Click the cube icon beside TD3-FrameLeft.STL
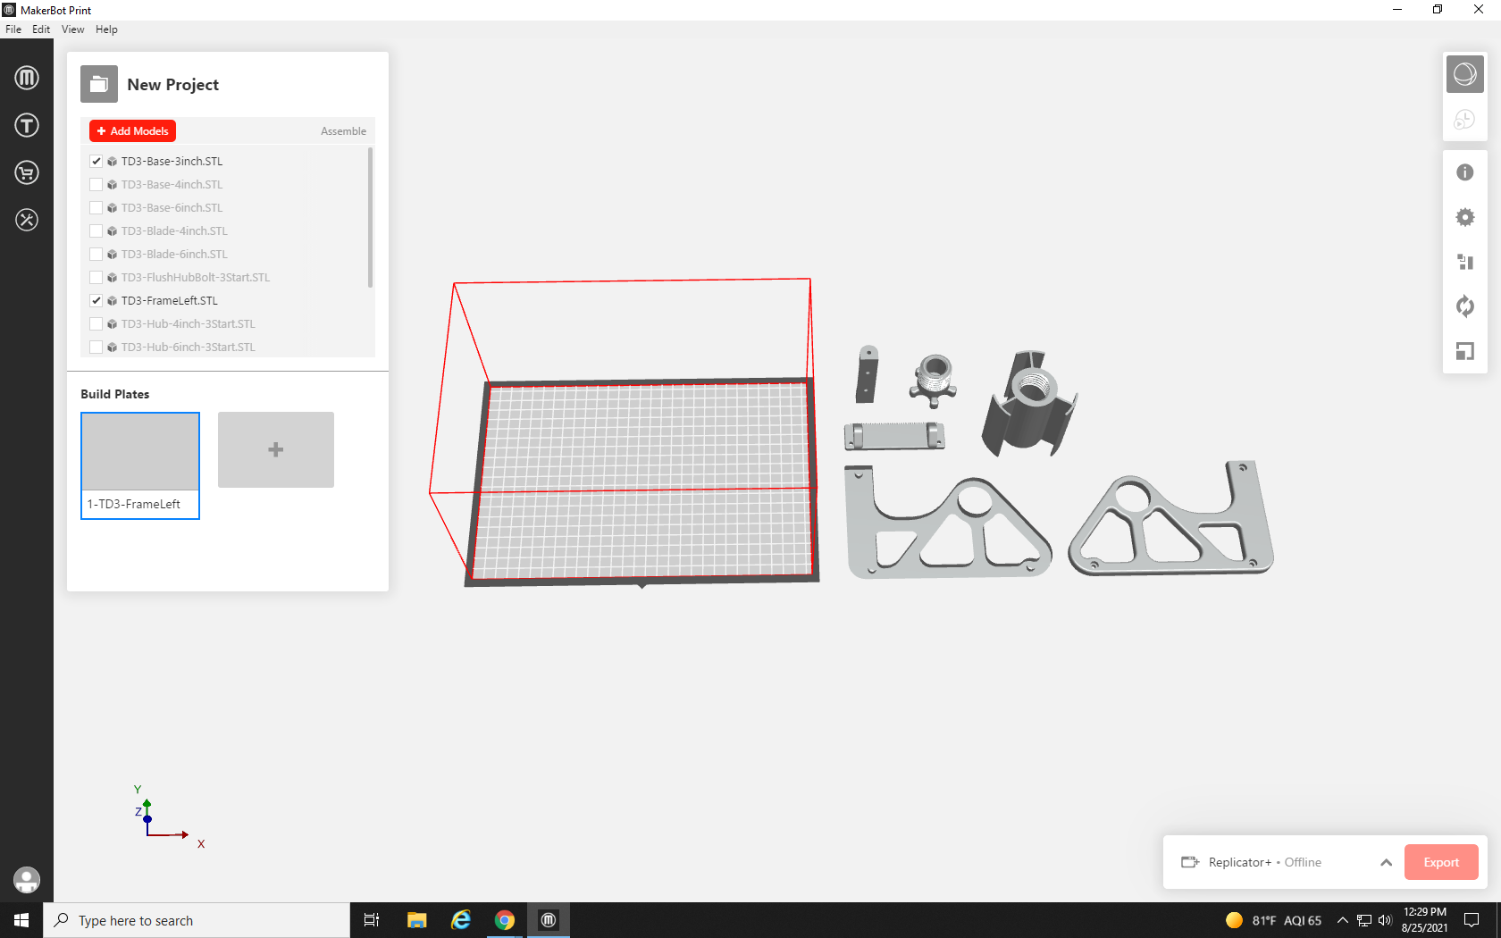The image size is (1501, 938). [x=112, y=301]
